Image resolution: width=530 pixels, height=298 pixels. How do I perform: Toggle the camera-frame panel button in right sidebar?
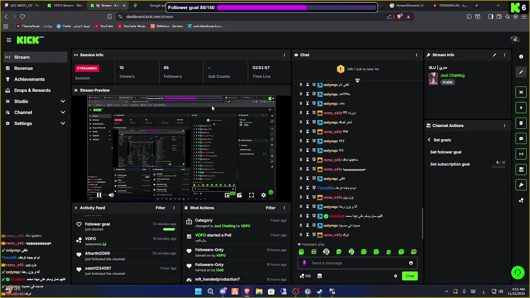point(521,92)
